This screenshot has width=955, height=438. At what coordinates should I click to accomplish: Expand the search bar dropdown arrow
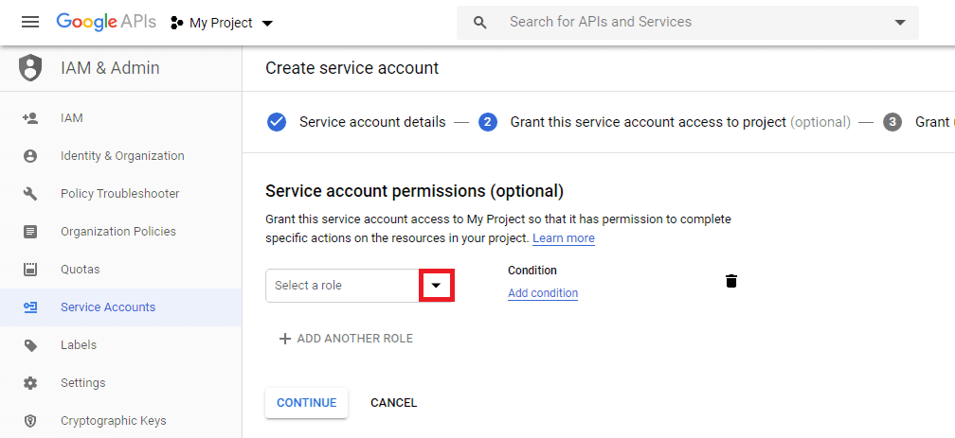(900, 23)
